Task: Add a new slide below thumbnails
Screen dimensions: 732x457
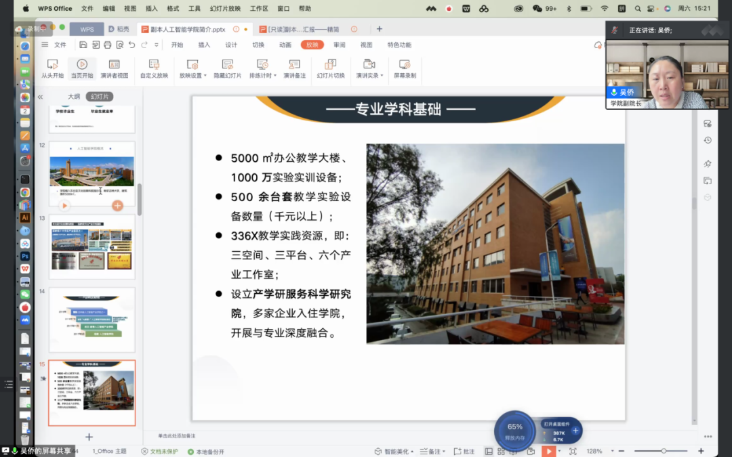Action: point(89,437)
